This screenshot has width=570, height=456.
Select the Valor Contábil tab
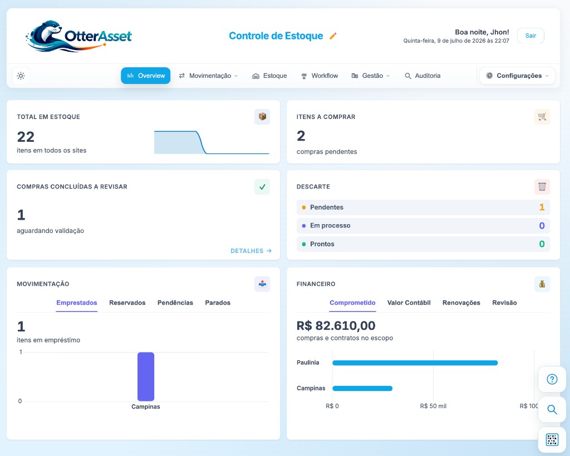coord(409,303)
